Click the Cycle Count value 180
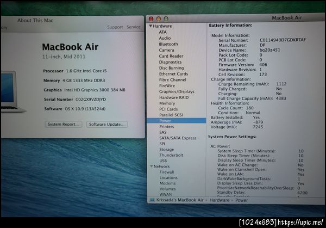The image size is (326, 228). pos(250,108)
